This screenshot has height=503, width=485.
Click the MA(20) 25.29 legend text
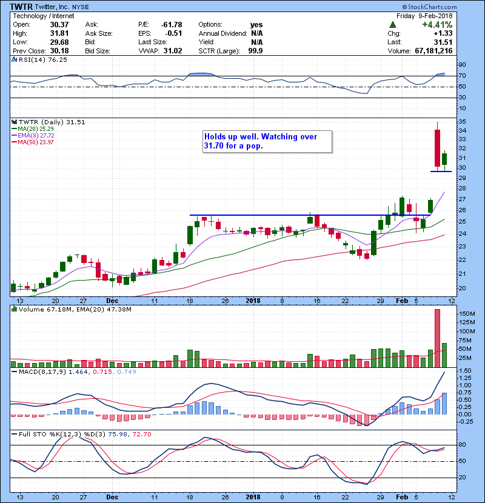[36, 129]
